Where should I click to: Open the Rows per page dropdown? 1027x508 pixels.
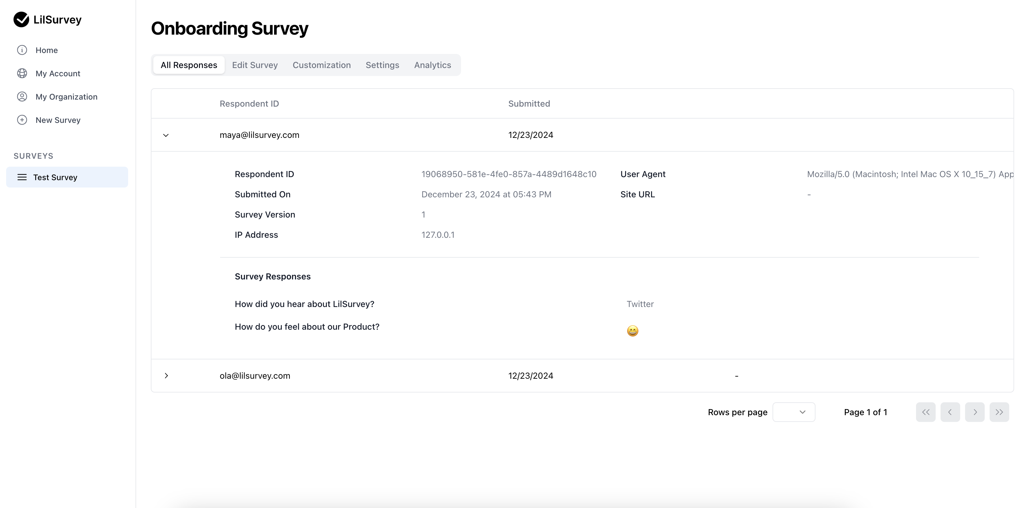(x=794, y=412)
